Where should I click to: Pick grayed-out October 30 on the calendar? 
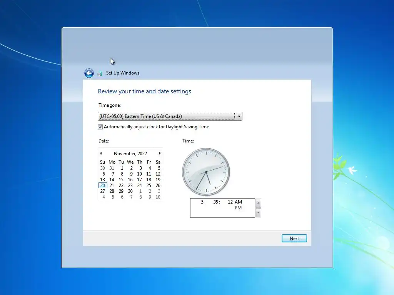tap(102, 168)
